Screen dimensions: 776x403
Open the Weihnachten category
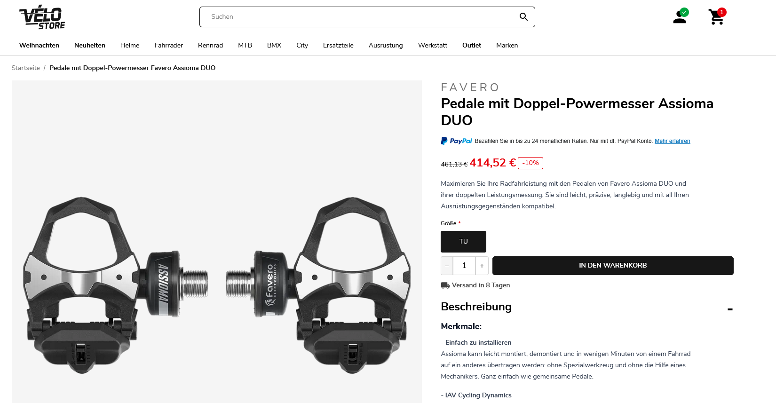pos(39,46)
